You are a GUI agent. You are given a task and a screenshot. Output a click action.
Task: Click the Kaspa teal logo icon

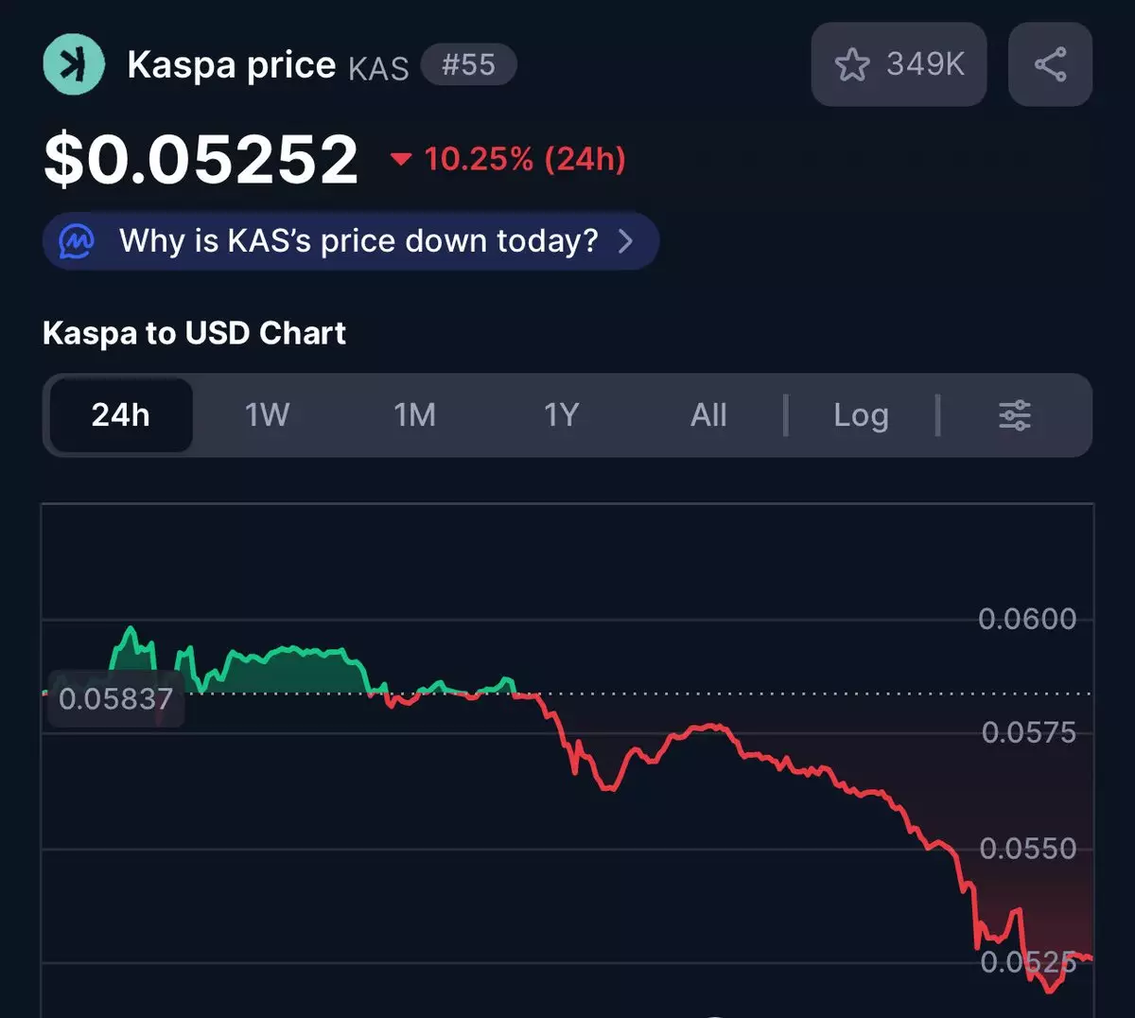pyautogui.click(x=74, y=64)
